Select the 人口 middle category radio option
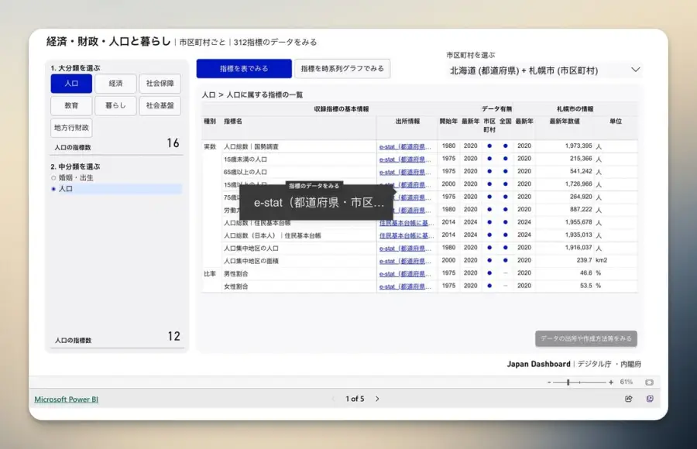Screen dimensions: 697x449 pyautogui.click(x=53, y=189)
